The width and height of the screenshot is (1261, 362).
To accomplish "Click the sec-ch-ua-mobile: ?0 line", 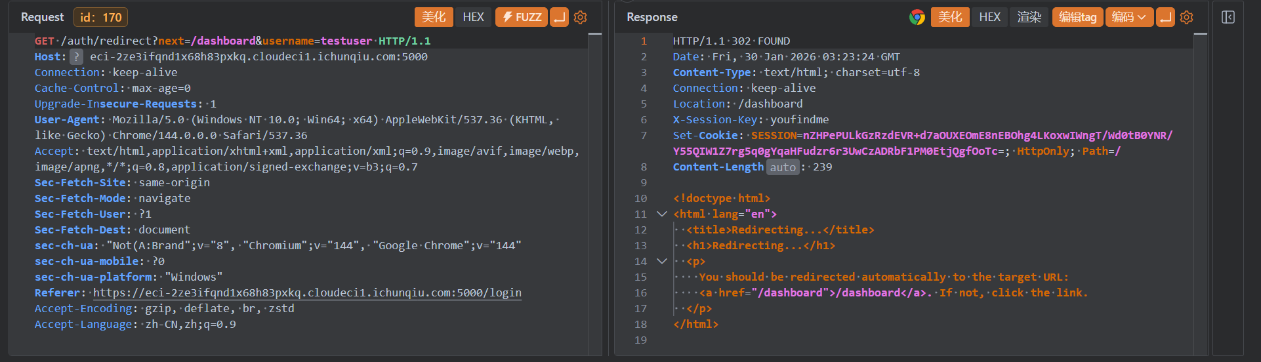I will pos(100,261).
